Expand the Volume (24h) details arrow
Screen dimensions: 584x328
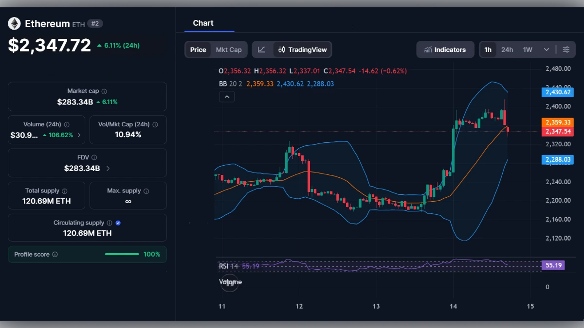tap(79, 135)
